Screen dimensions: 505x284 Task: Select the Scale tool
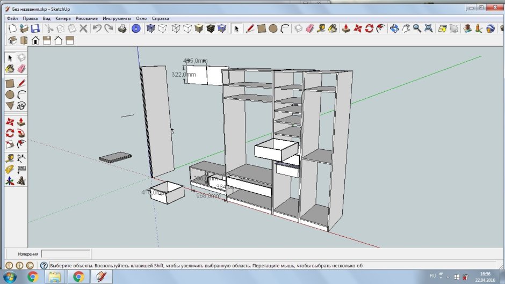[10, 144]
